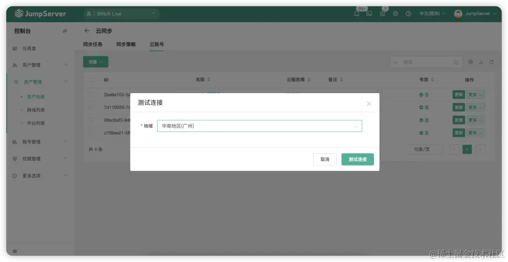Click the search magnifier icon
This screenshot has height=262, width=508.
[x=456, y=62]
